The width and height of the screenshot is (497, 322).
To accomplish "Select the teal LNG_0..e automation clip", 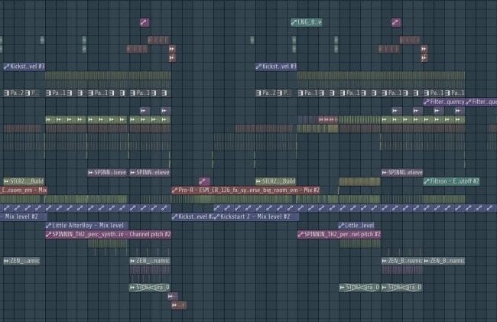I will coord(309,22).
